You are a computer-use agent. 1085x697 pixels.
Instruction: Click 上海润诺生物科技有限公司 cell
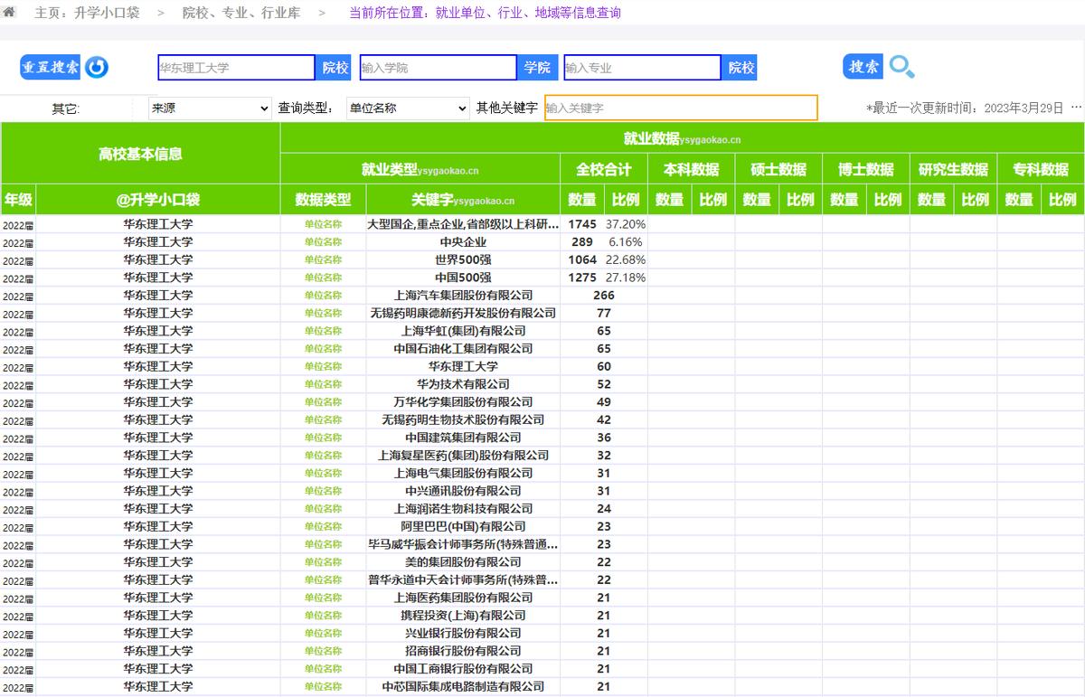[x=463, y=509]
